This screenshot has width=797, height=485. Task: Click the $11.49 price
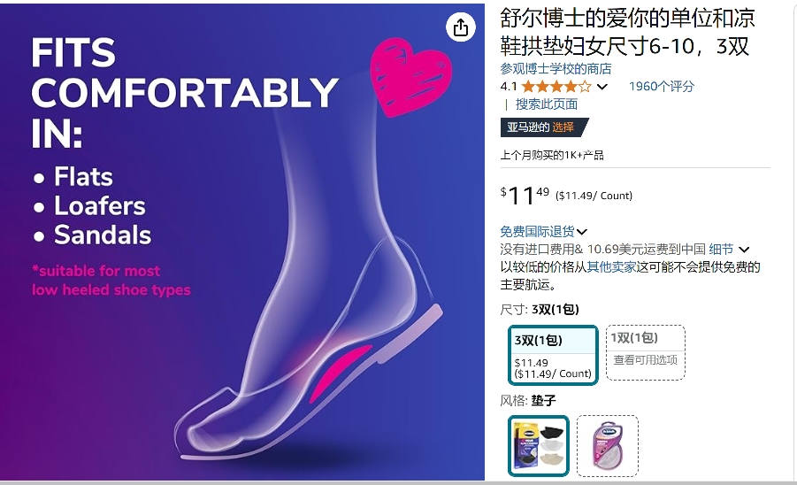[525, 196]
